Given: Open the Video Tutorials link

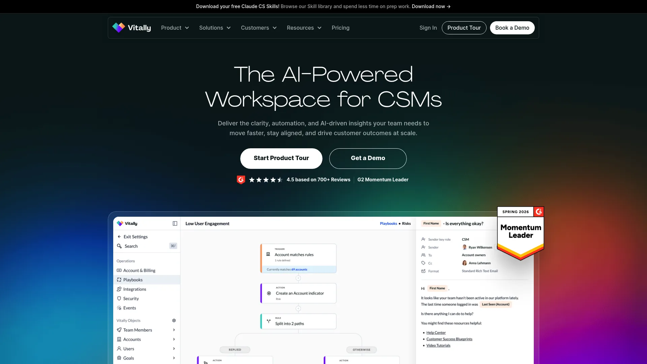Looking at the screenshot, I should coord(438,345).
